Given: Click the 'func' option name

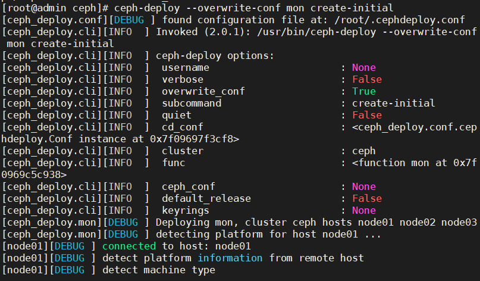Looking at the screenshot, I should click(x=174, y=163).
